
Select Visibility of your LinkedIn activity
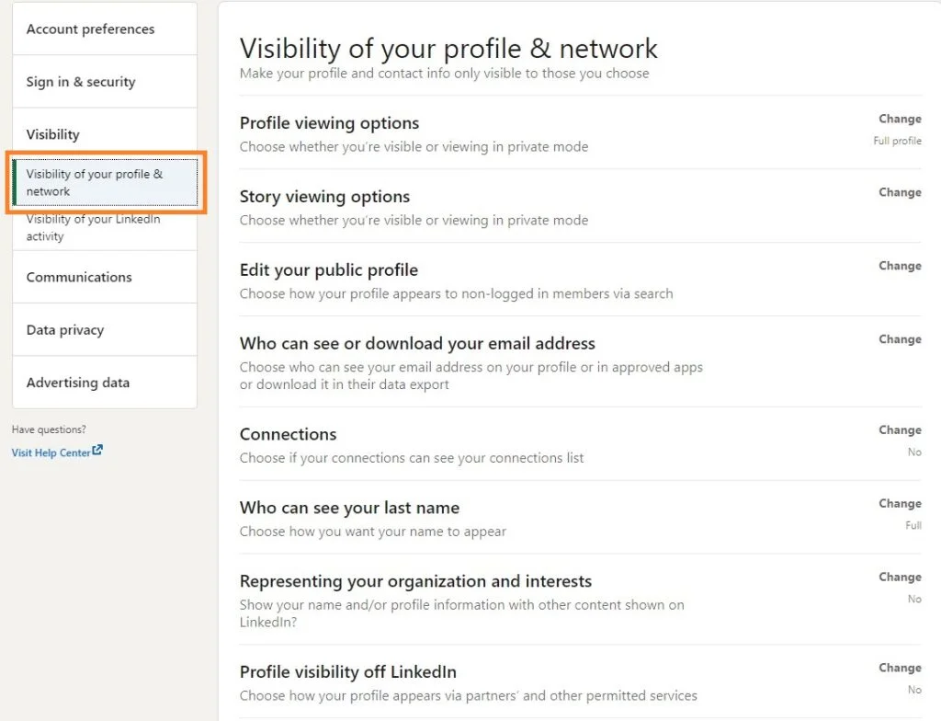point(93,227)
